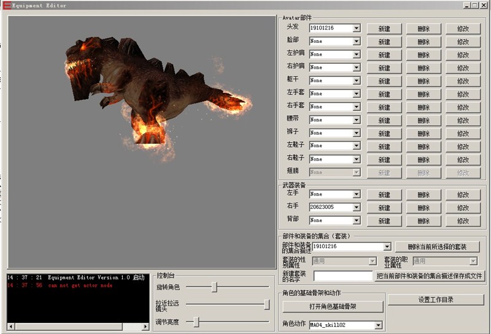
Task: Click the 调节亮度 brightness slider handle
Action: tap(196, 322)
